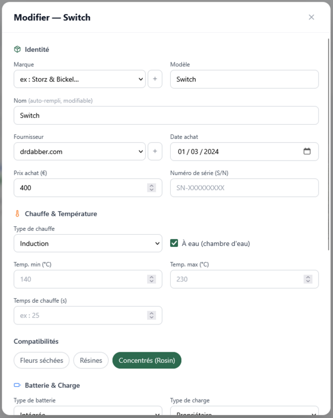
Task: Close the Modifier Switch dialog
Action: tap(311, 17)
